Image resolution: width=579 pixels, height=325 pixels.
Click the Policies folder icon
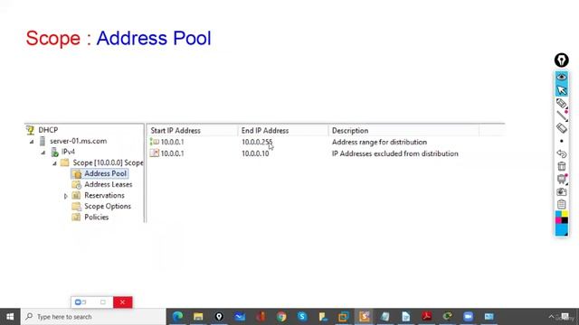pos(76,217)
